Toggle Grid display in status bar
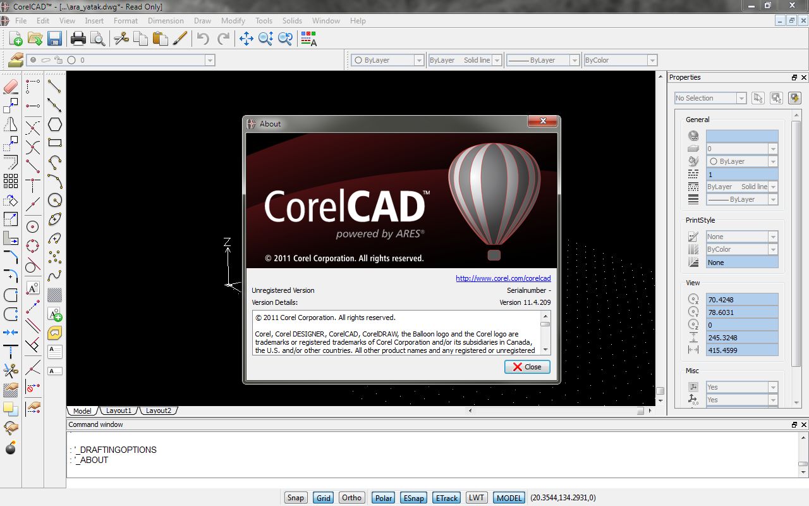The image size is (809, 506). (324, 498)
